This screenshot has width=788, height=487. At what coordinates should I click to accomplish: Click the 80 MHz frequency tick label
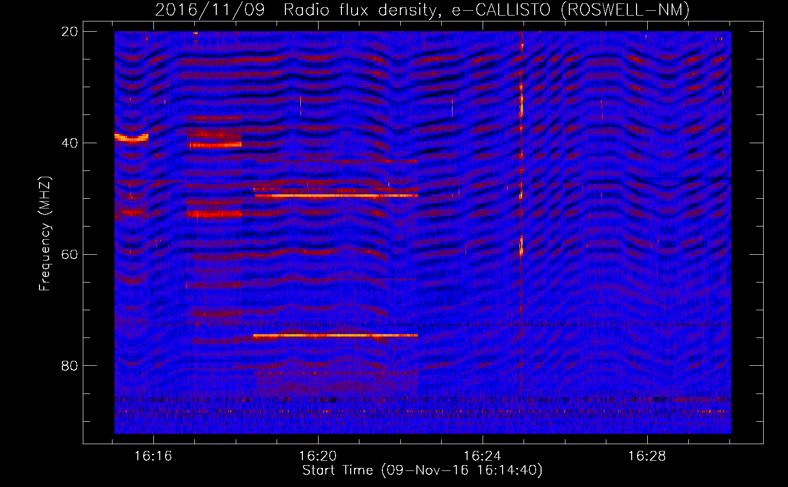tap(70, 366)
